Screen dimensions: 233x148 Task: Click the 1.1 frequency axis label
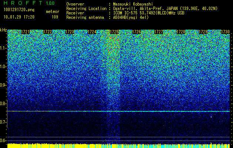[3, 48]
